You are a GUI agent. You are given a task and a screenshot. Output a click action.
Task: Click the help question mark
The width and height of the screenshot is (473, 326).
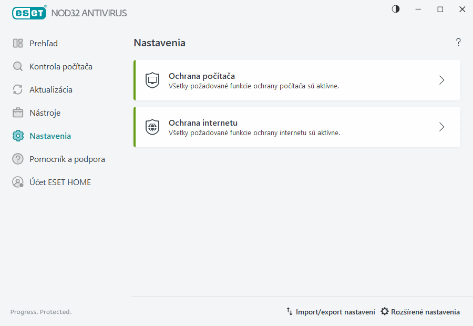(x=458, y=43)
